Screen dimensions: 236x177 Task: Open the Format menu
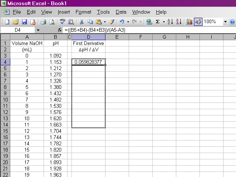83,12
